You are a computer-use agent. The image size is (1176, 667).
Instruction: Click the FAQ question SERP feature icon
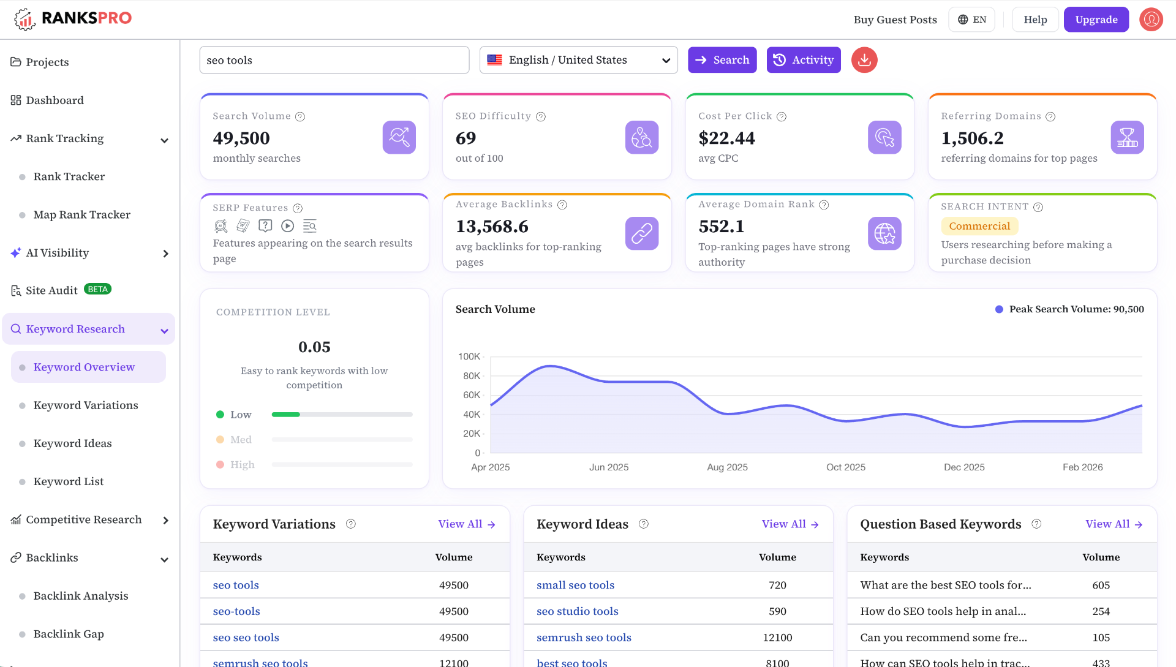pos(265,226)
